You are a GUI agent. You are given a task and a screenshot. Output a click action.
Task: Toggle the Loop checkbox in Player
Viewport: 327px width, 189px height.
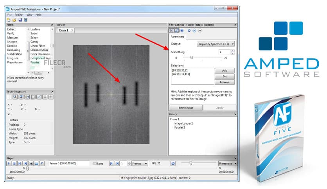[95, 163]
